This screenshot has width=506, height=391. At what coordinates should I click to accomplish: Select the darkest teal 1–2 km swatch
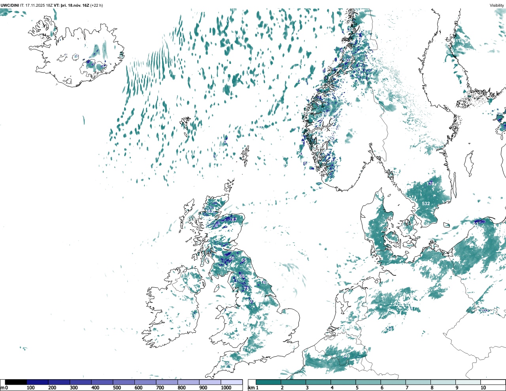(268, 382)
